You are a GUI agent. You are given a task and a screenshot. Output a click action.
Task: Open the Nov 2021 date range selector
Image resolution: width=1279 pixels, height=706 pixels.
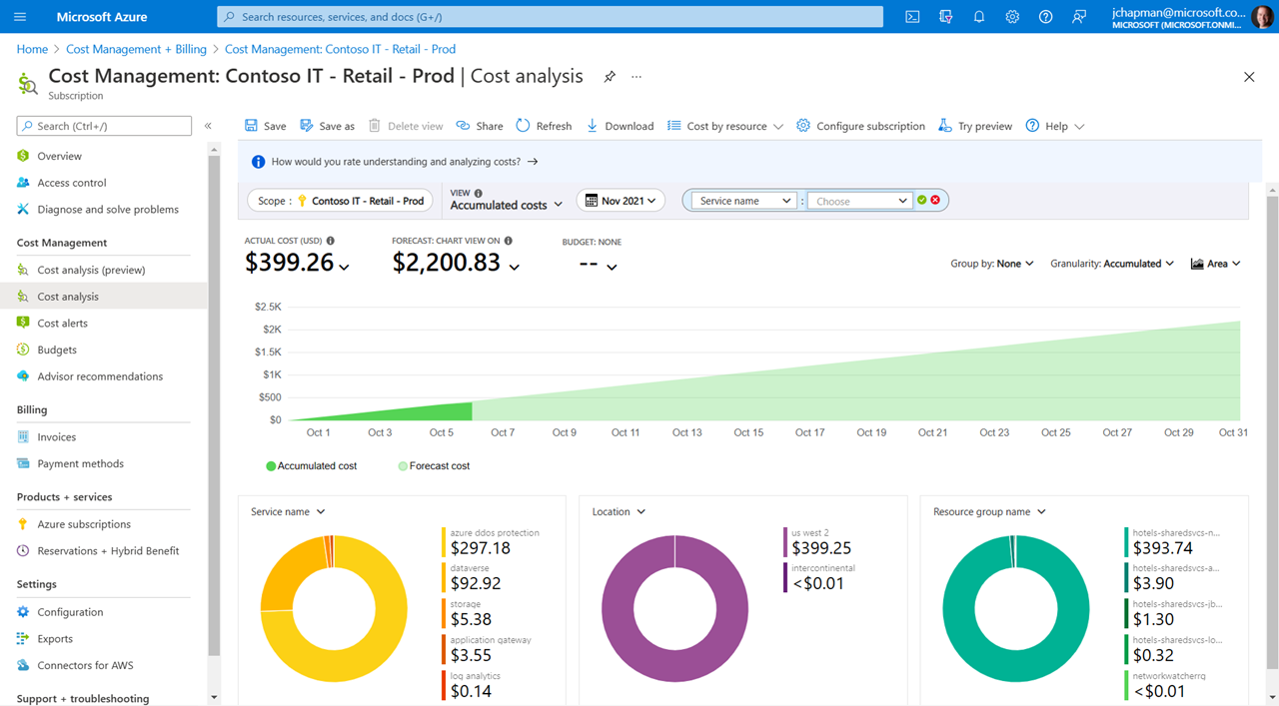pyautogui.click(x=621, y=200)
